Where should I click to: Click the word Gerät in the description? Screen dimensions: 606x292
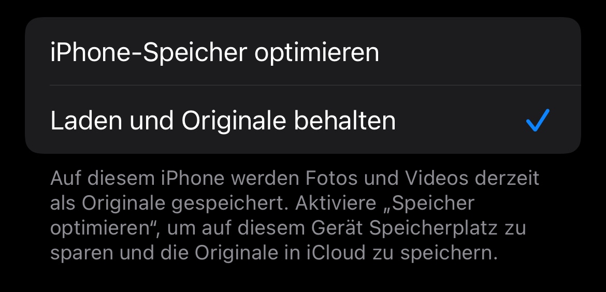337,228
